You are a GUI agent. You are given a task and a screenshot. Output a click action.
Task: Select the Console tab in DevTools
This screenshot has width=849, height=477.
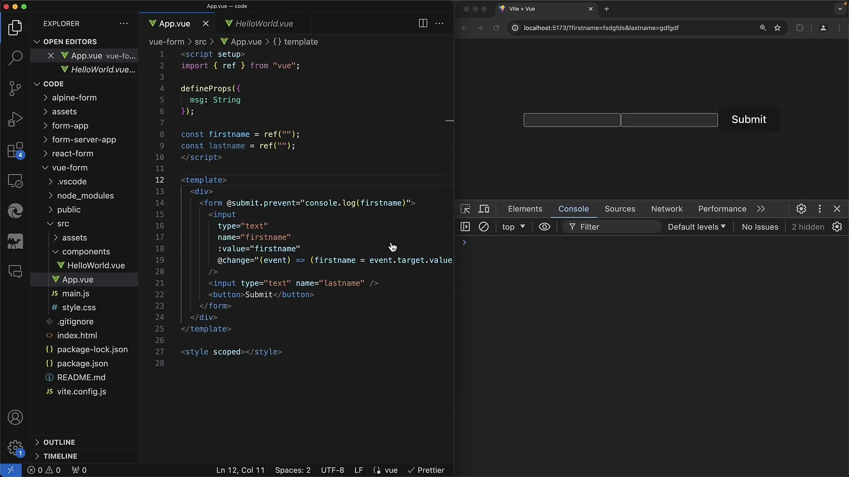point(574,208)
